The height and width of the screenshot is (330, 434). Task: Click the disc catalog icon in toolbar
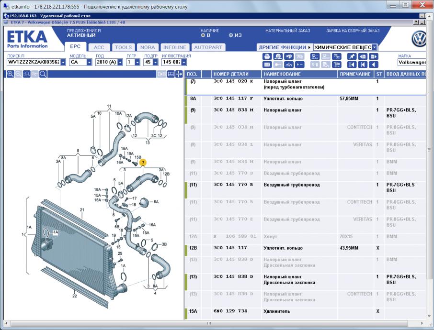tap(278, 56)
